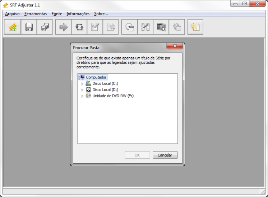Open the Sobre... menu
The height and width of the screenshot is (197, 268).
pos(101,14)
